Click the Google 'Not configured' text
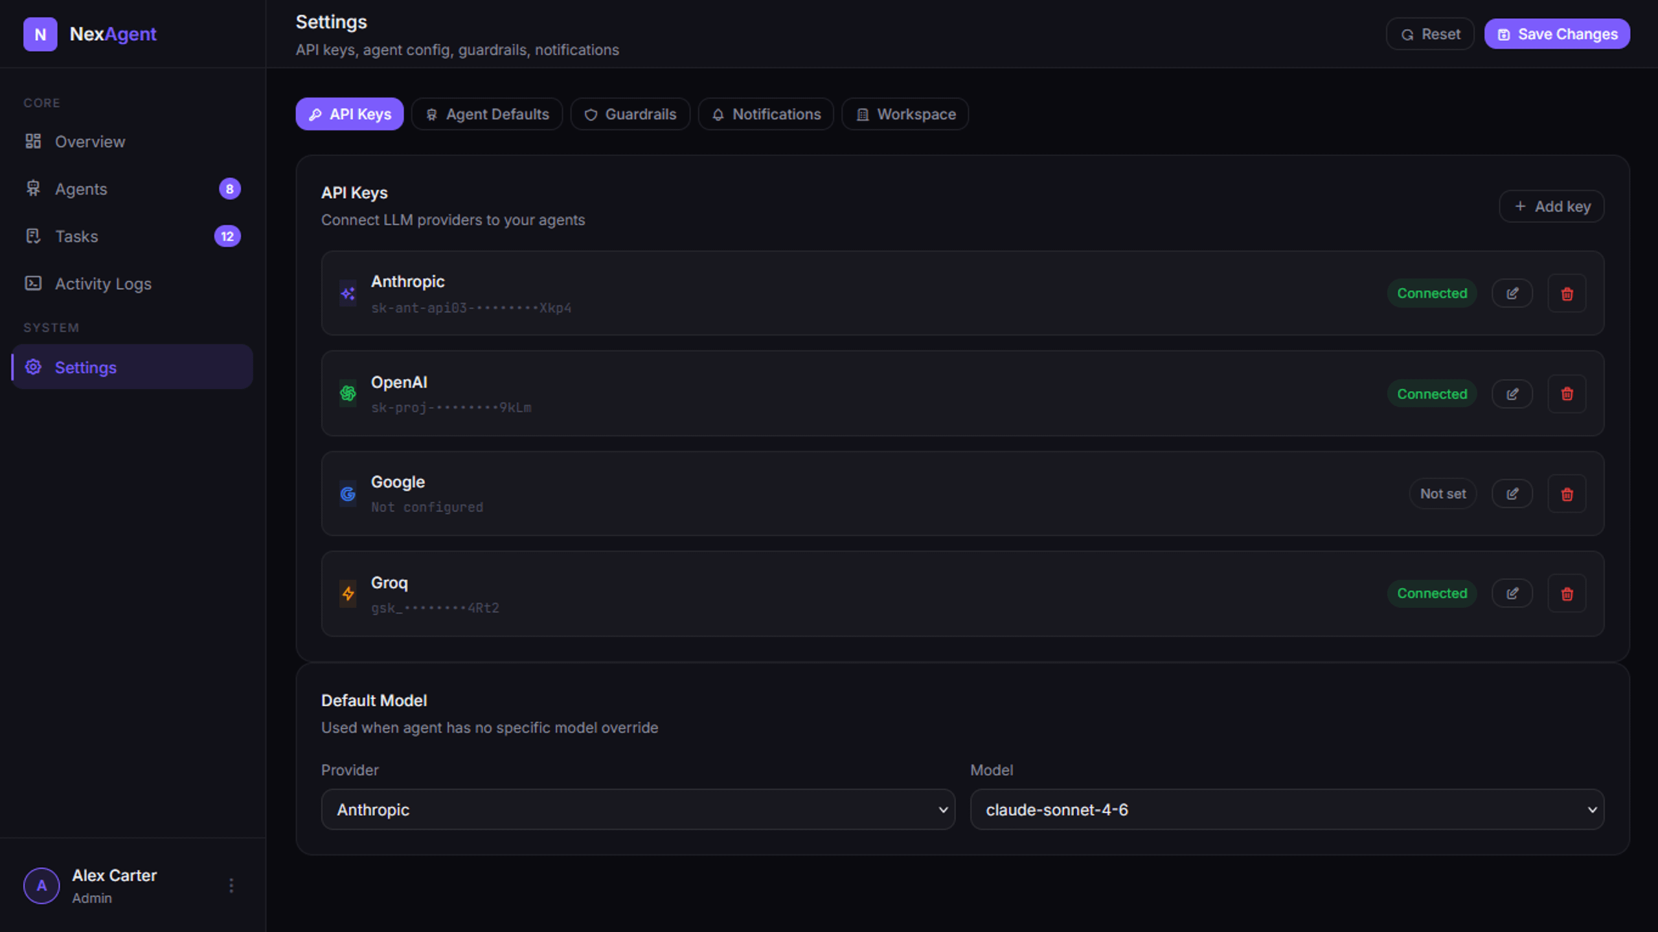Image resolution: width=1658 pixels, height=932 pixels. point(427,507)
